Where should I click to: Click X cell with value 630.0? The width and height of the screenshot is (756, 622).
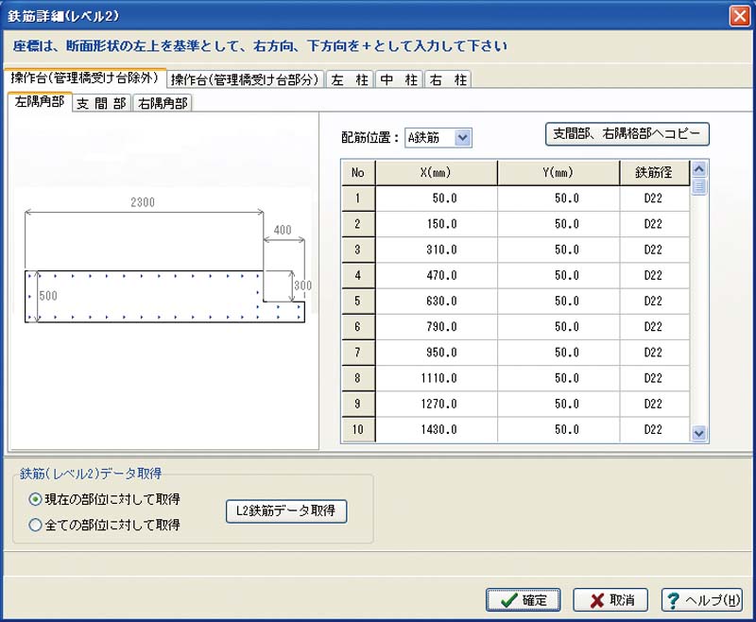coord(437,302)
